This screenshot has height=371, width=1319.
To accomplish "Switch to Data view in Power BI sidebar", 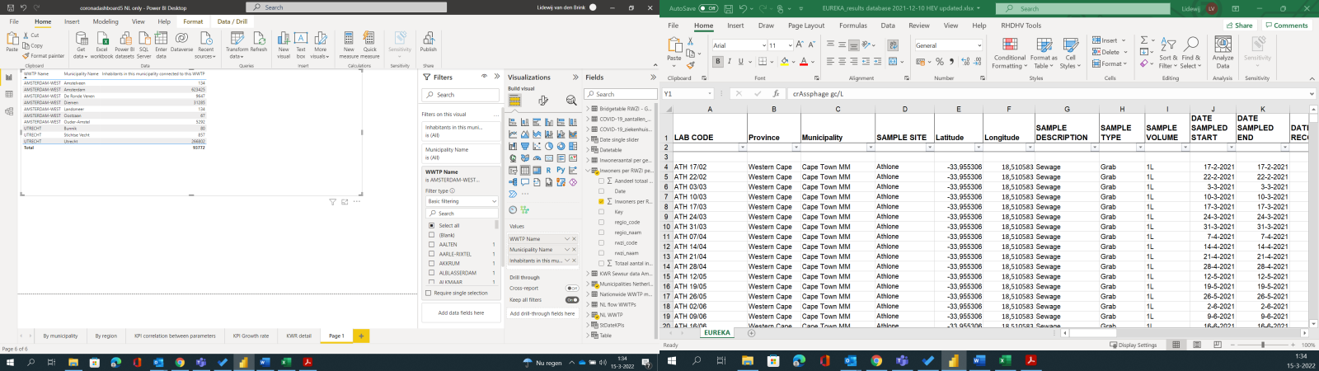I will pos(9,94).
